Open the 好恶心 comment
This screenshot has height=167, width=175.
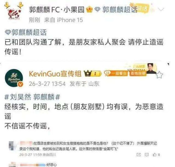click(51, 165)
